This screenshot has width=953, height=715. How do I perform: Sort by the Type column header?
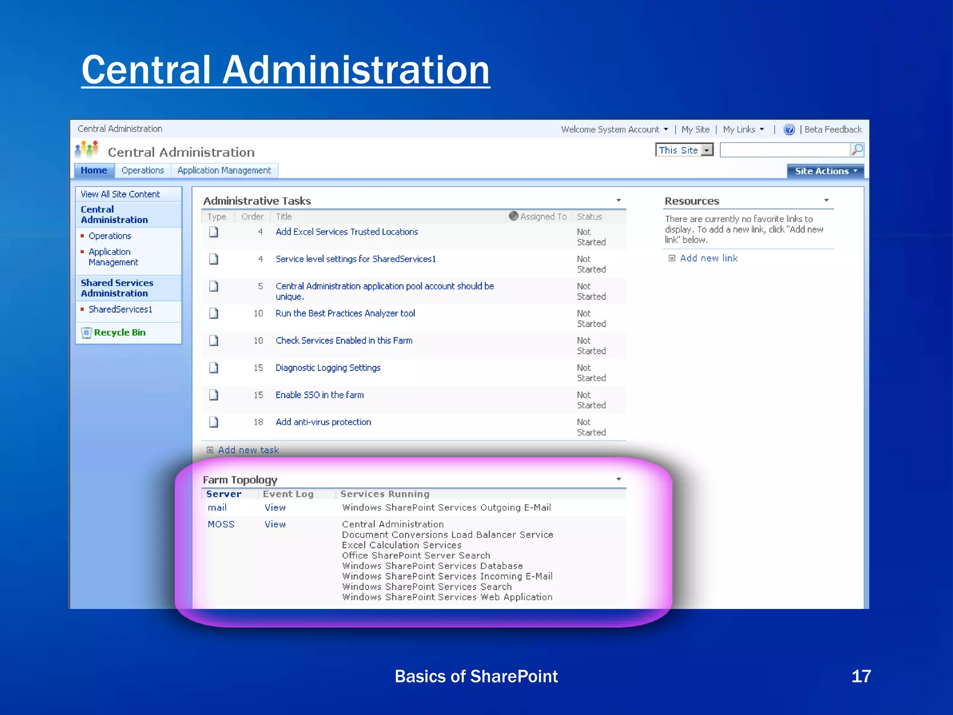pos(216,216)
